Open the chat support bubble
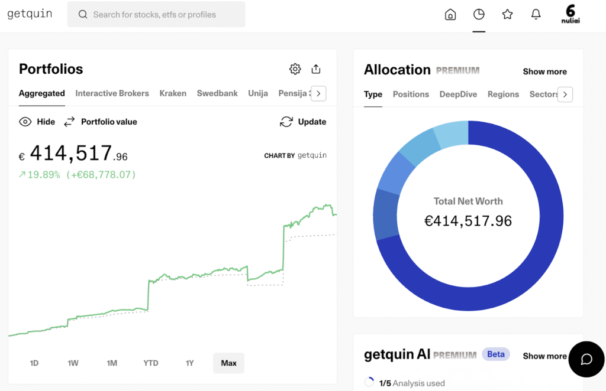This screenshot has height=391, width=606. pyautogui.click(x=586, y=359)
